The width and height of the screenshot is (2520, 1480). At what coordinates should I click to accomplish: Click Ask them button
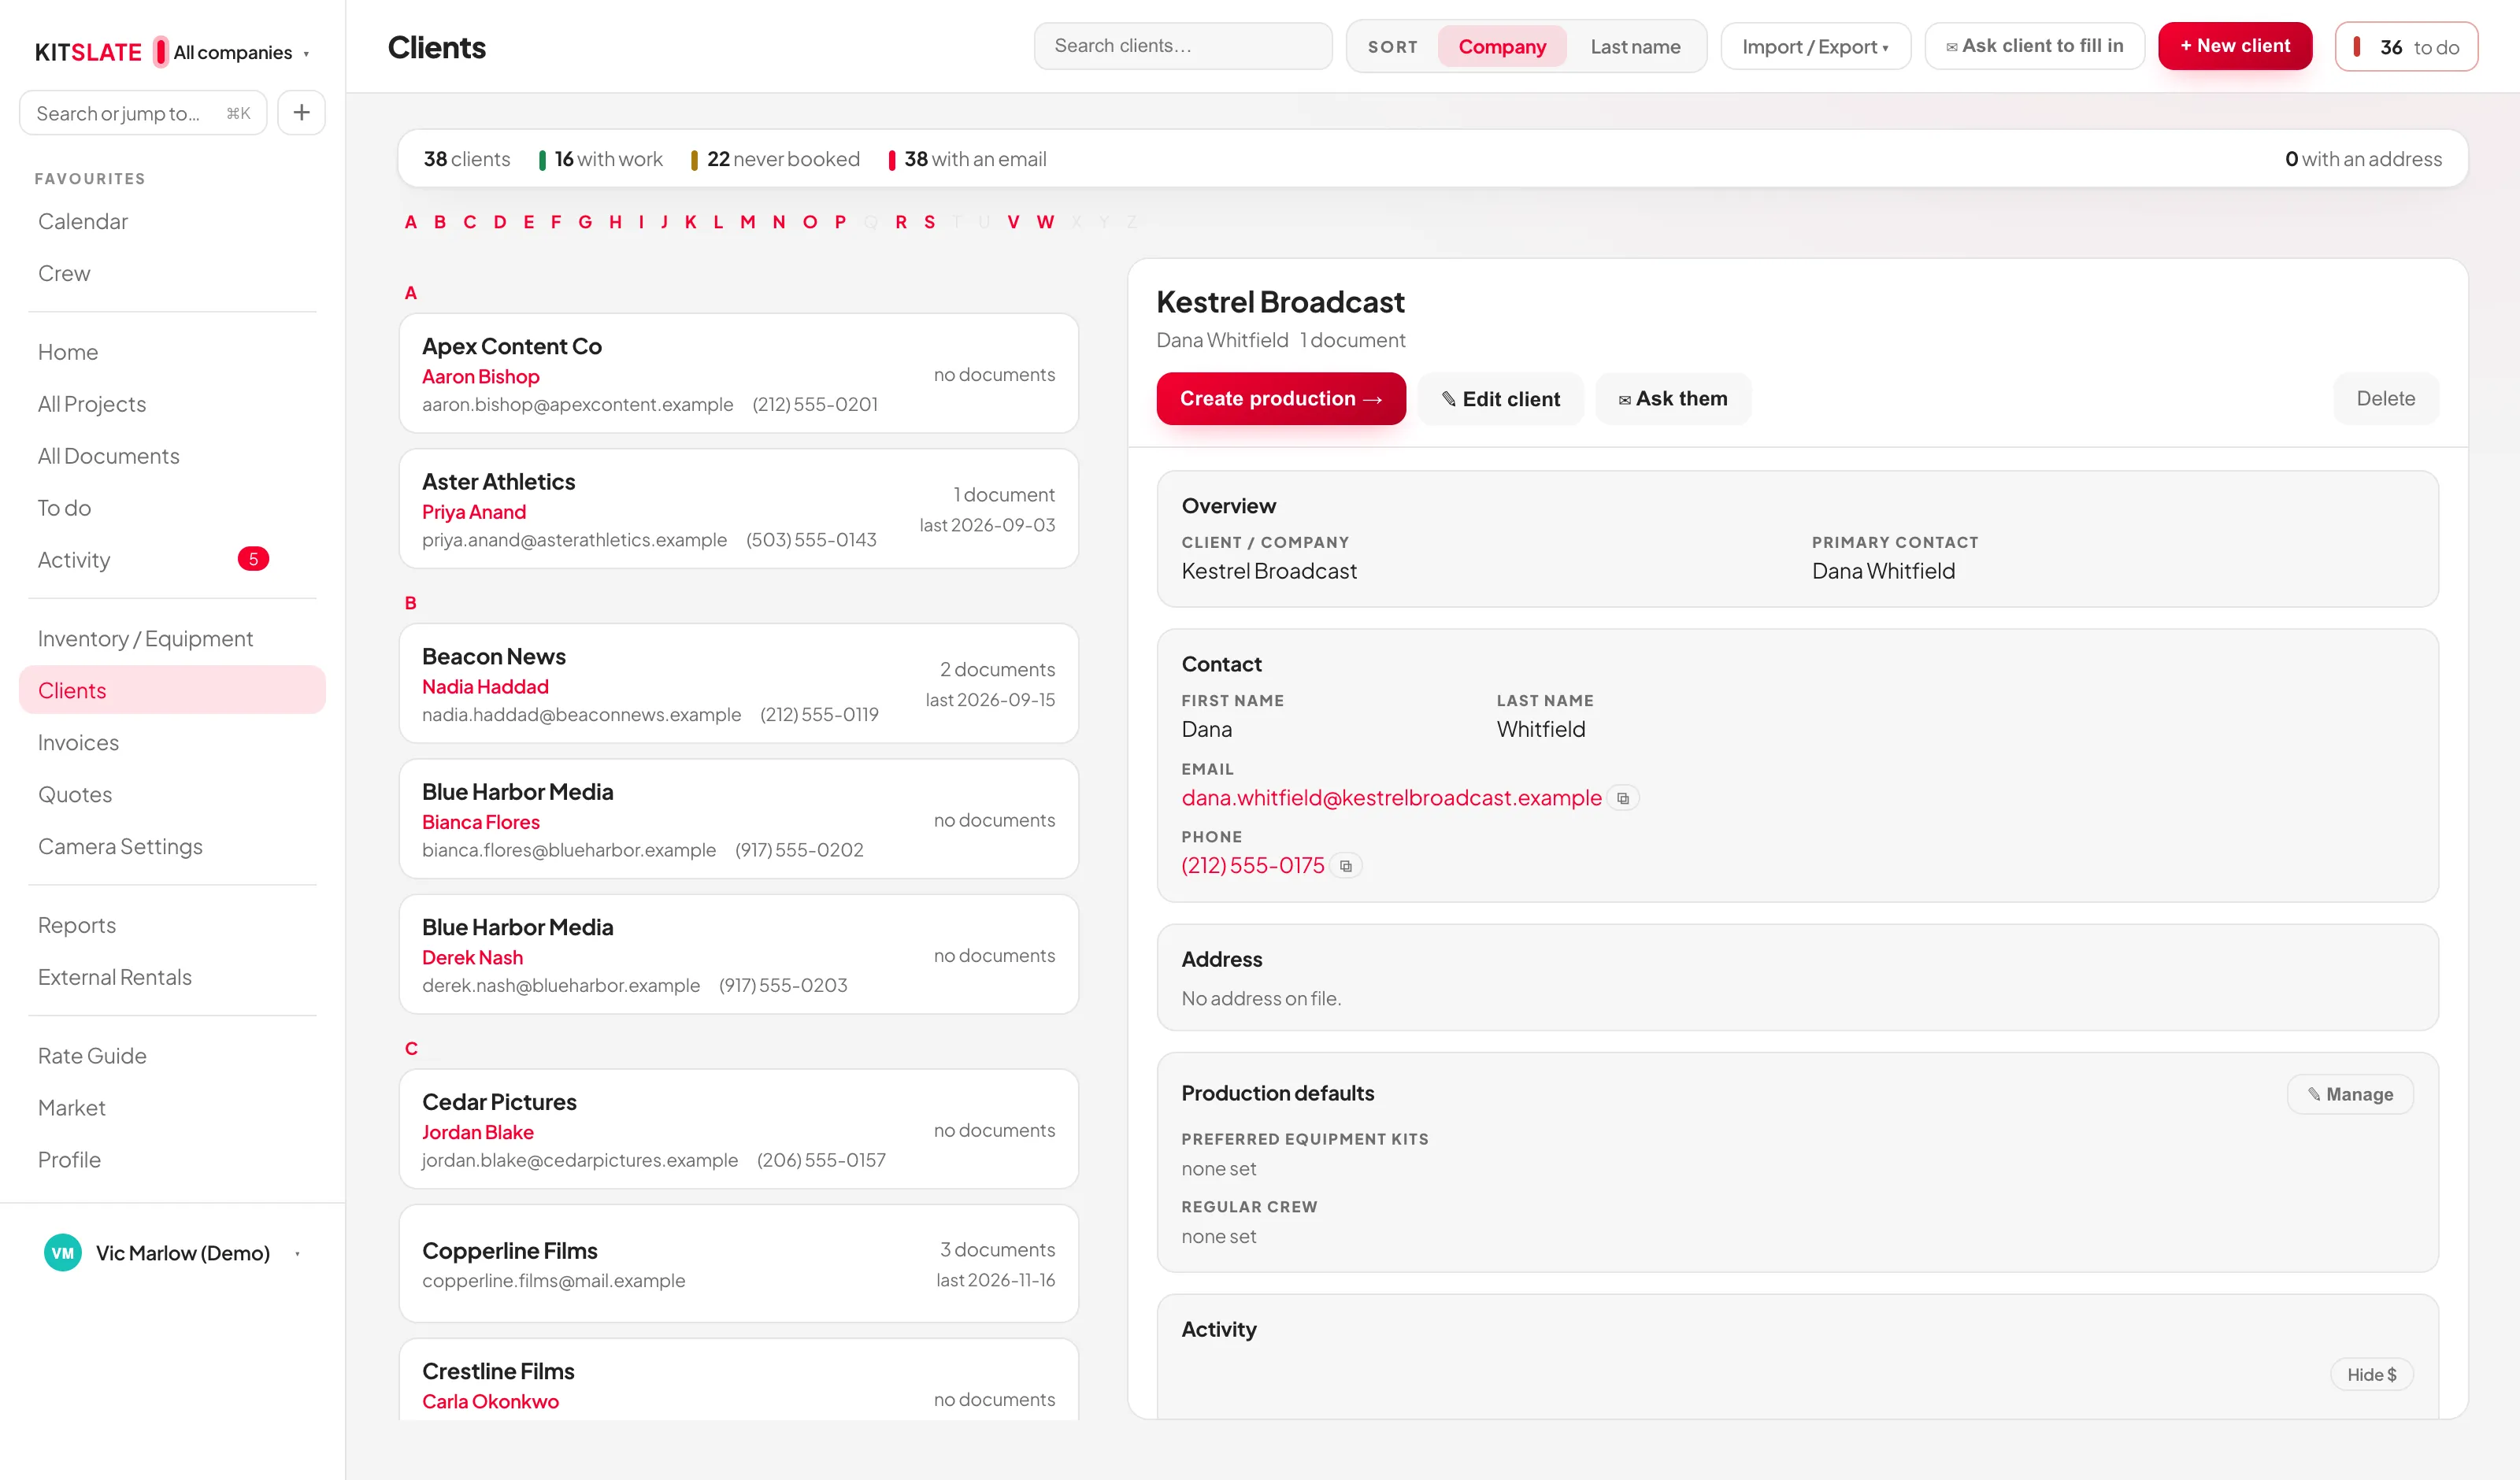pos(1673,398)
